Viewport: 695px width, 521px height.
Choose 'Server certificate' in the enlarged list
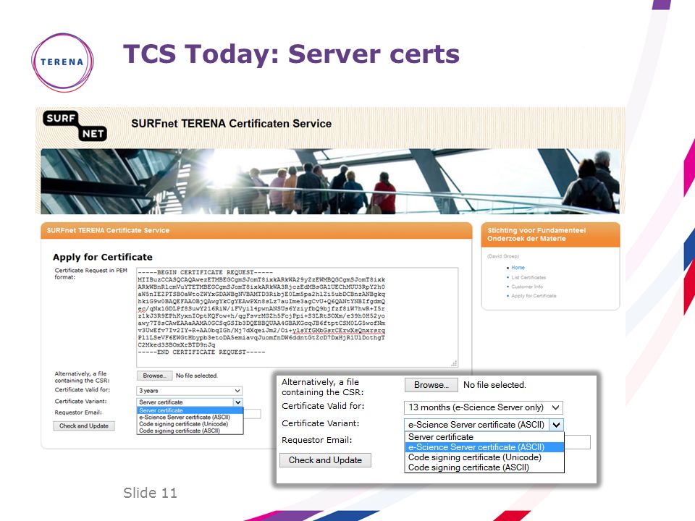pyautogui.click(x=484, y=437)
